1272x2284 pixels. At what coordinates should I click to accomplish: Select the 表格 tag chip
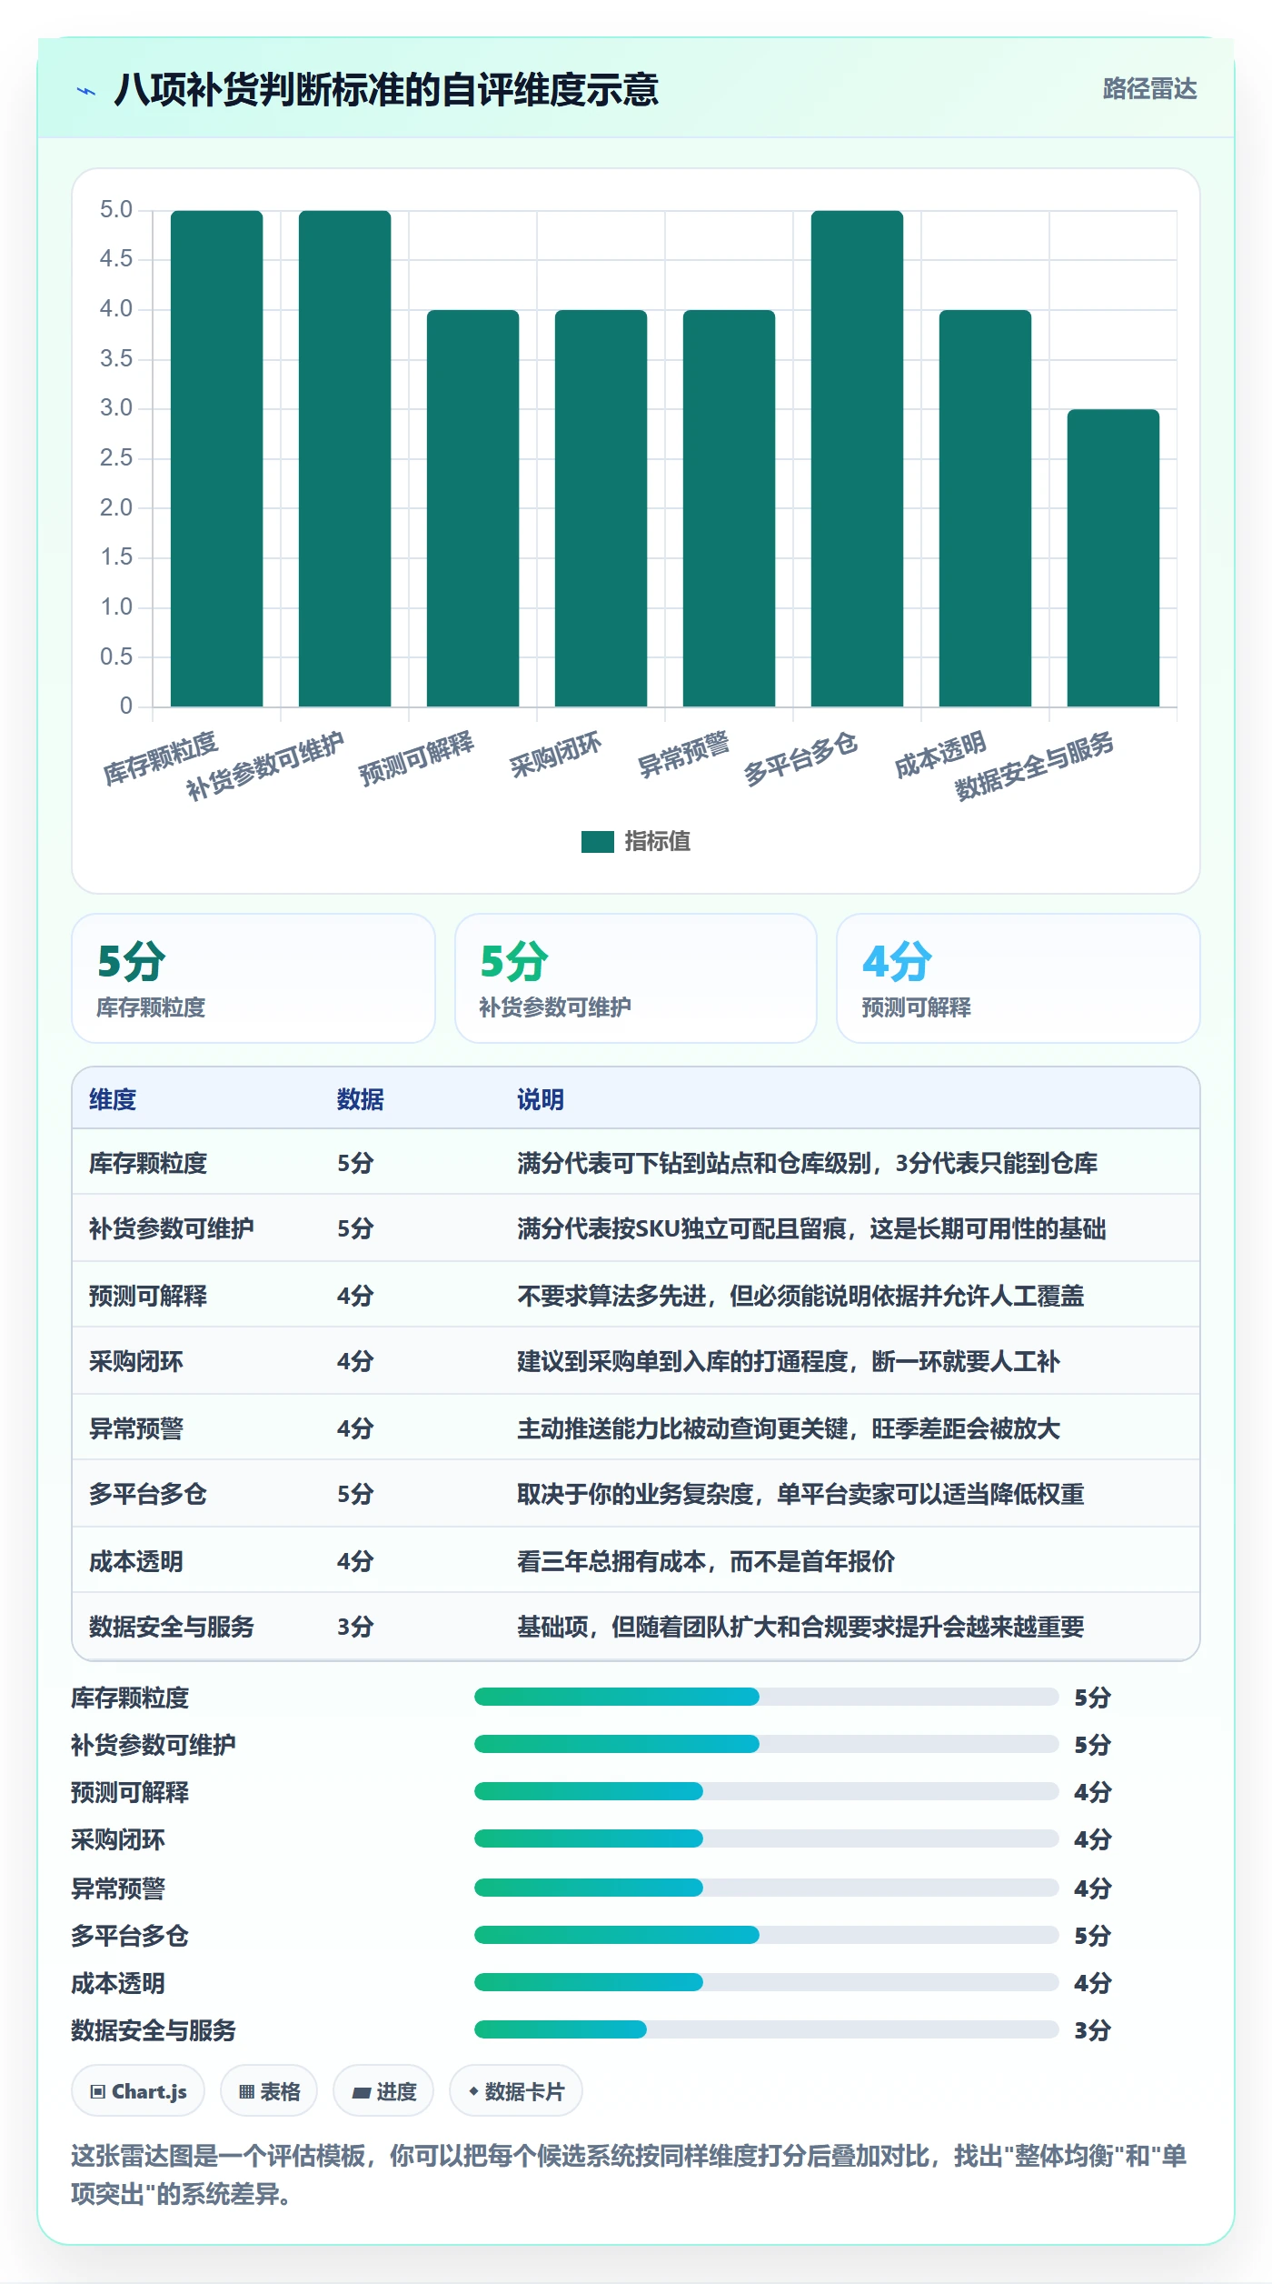click(x=269, y=2091)
